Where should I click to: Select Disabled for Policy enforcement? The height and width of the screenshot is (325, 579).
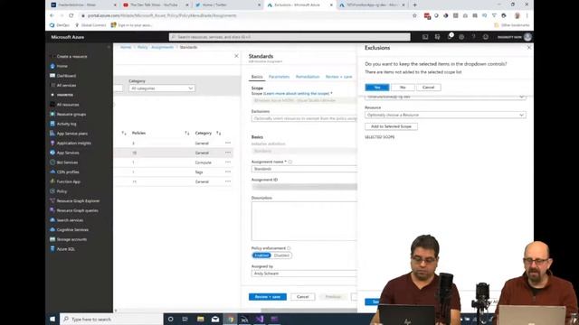point(281,255)
